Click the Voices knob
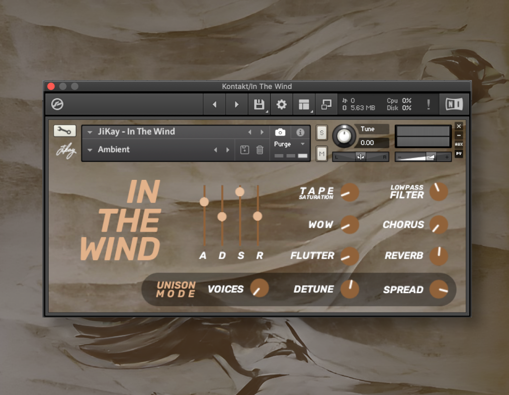 click(x=259, y=288)
